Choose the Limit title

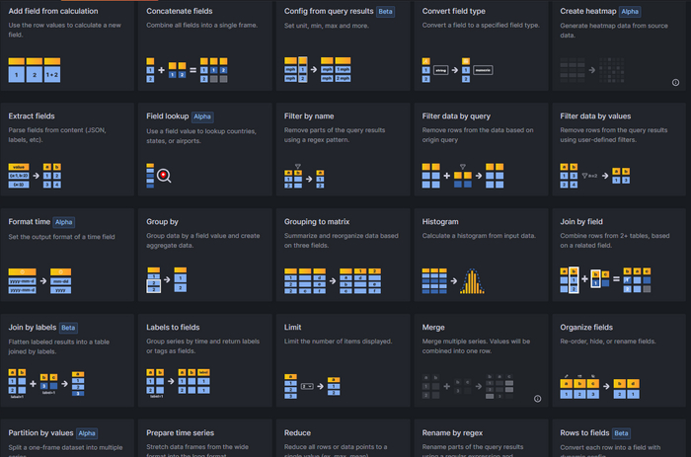point(292,327)
